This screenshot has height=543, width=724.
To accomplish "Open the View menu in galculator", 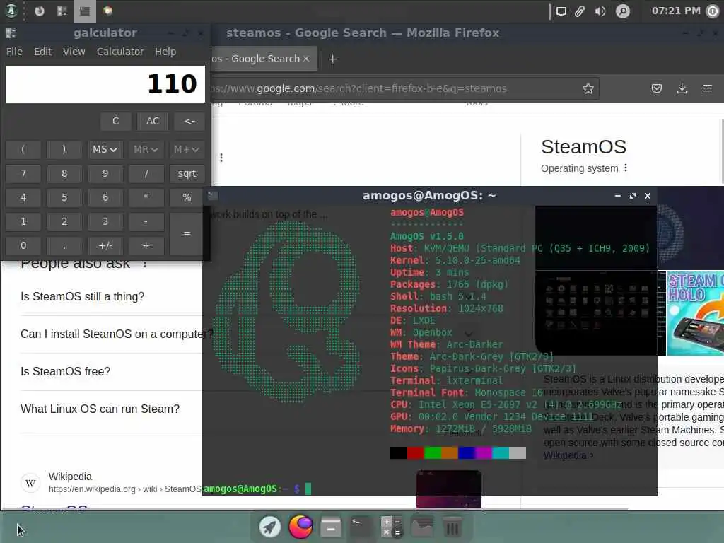I will [74, 52].
